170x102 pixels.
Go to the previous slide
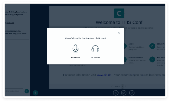tap(112, 86)
